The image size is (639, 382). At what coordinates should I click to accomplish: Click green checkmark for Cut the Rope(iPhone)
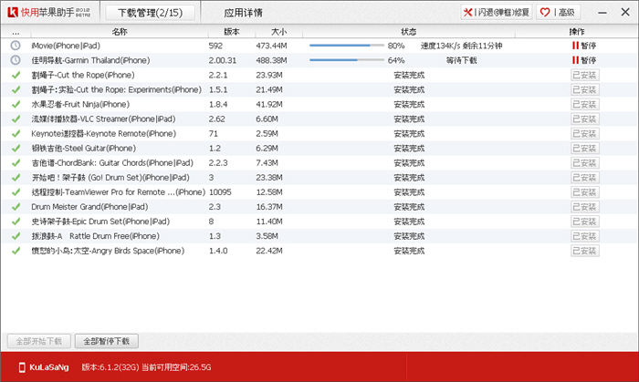[16, 75]
